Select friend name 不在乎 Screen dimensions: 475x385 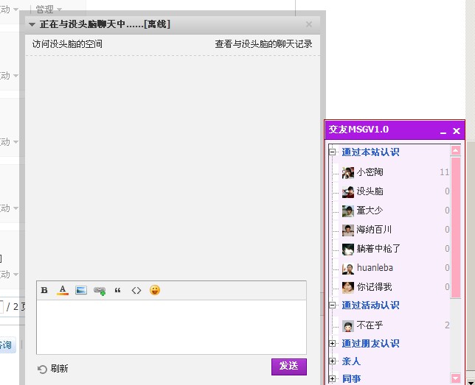tap(370, 325)
